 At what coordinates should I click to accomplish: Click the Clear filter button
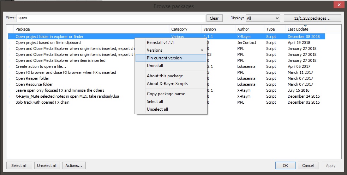point(214,18)
